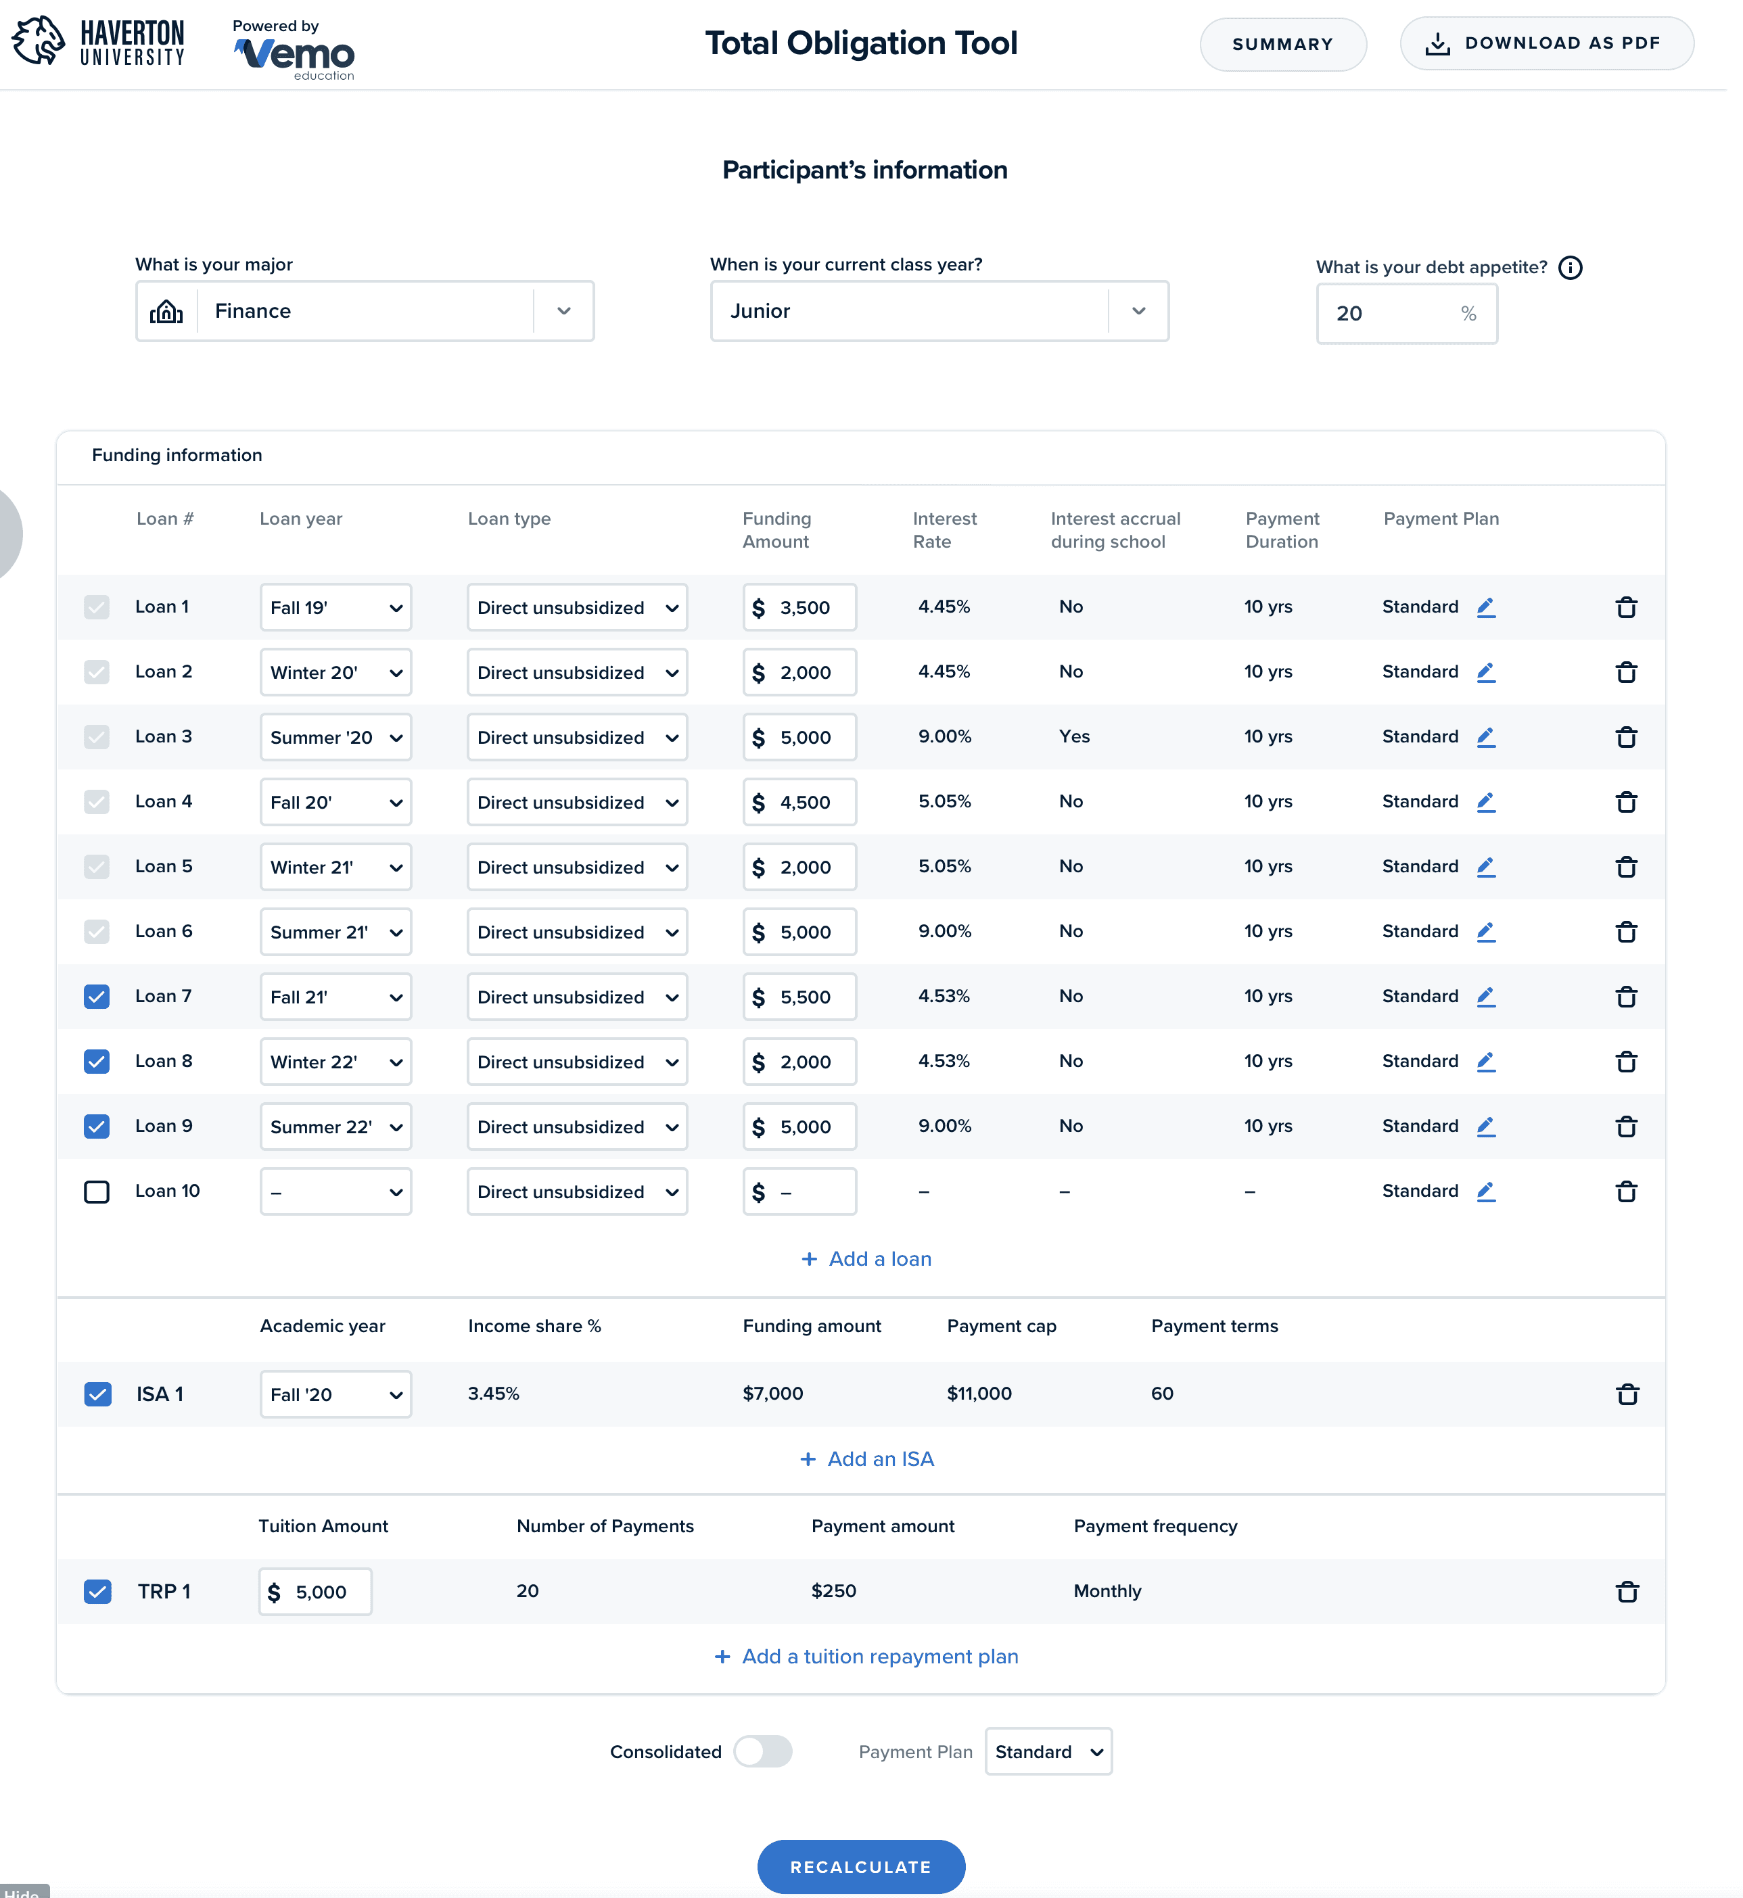Click the Recalculate button

pyautogui.click(x=868, y=1884)
